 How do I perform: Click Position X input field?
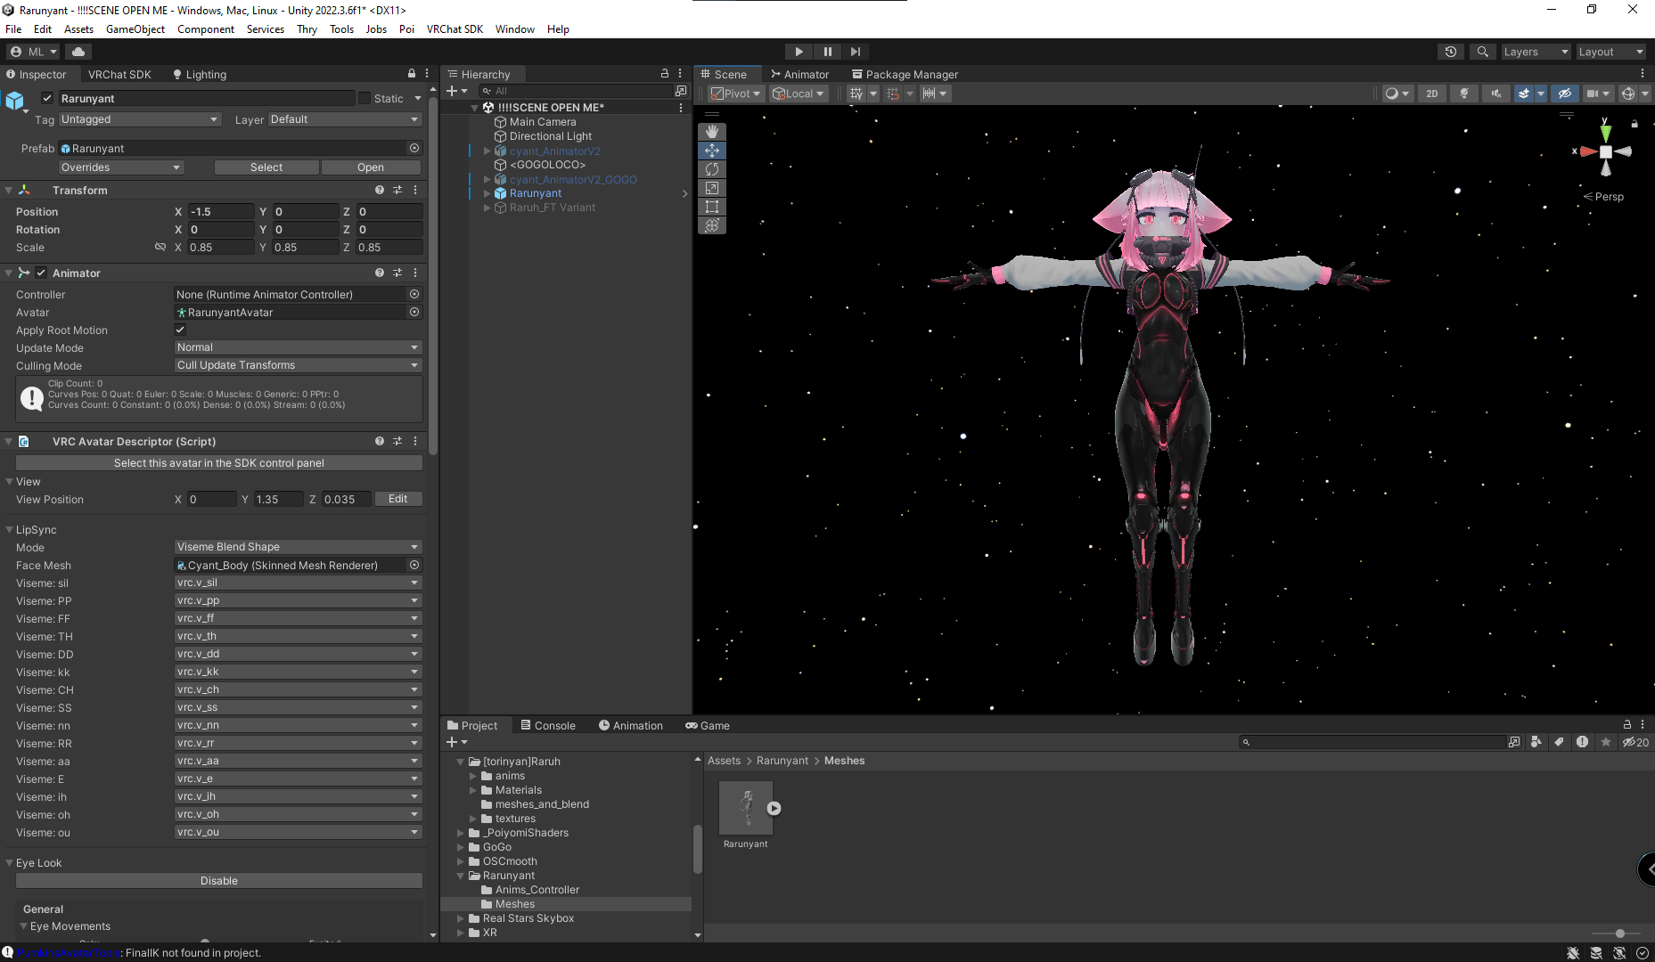point(221,212)
